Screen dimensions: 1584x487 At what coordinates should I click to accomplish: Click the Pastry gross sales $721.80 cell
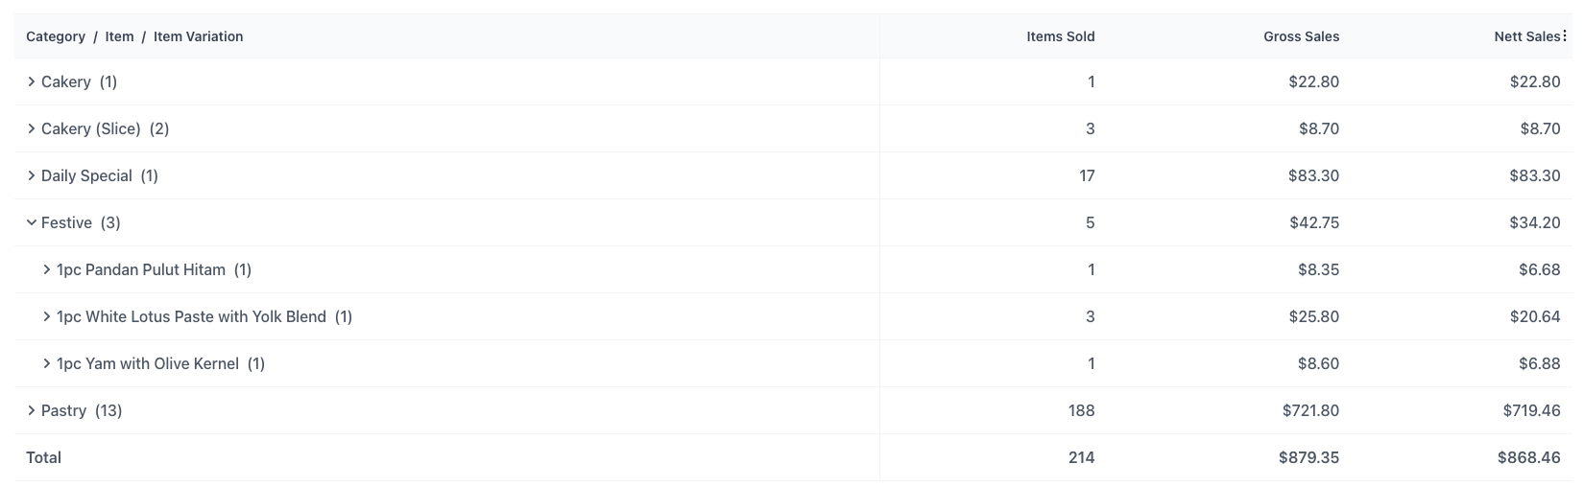tap(1310, 411)
